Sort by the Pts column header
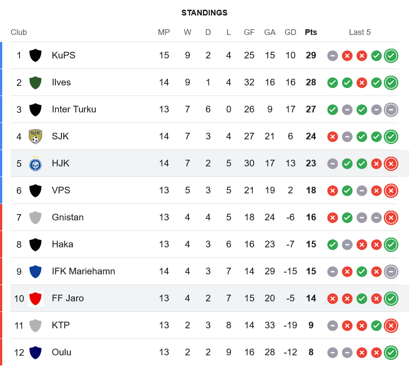The image size is (409, 373). click(x=311, y=32)
